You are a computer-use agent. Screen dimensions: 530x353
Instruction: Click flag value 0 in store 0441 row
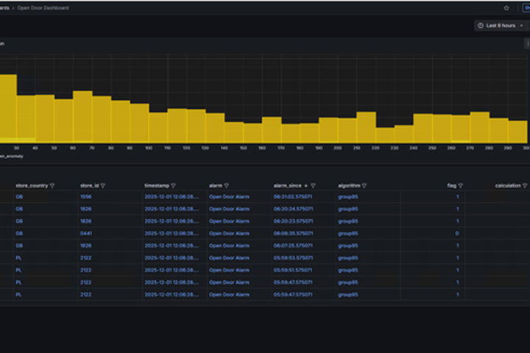(457, 233)
